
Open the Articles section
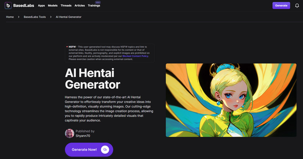coord(80,6)
